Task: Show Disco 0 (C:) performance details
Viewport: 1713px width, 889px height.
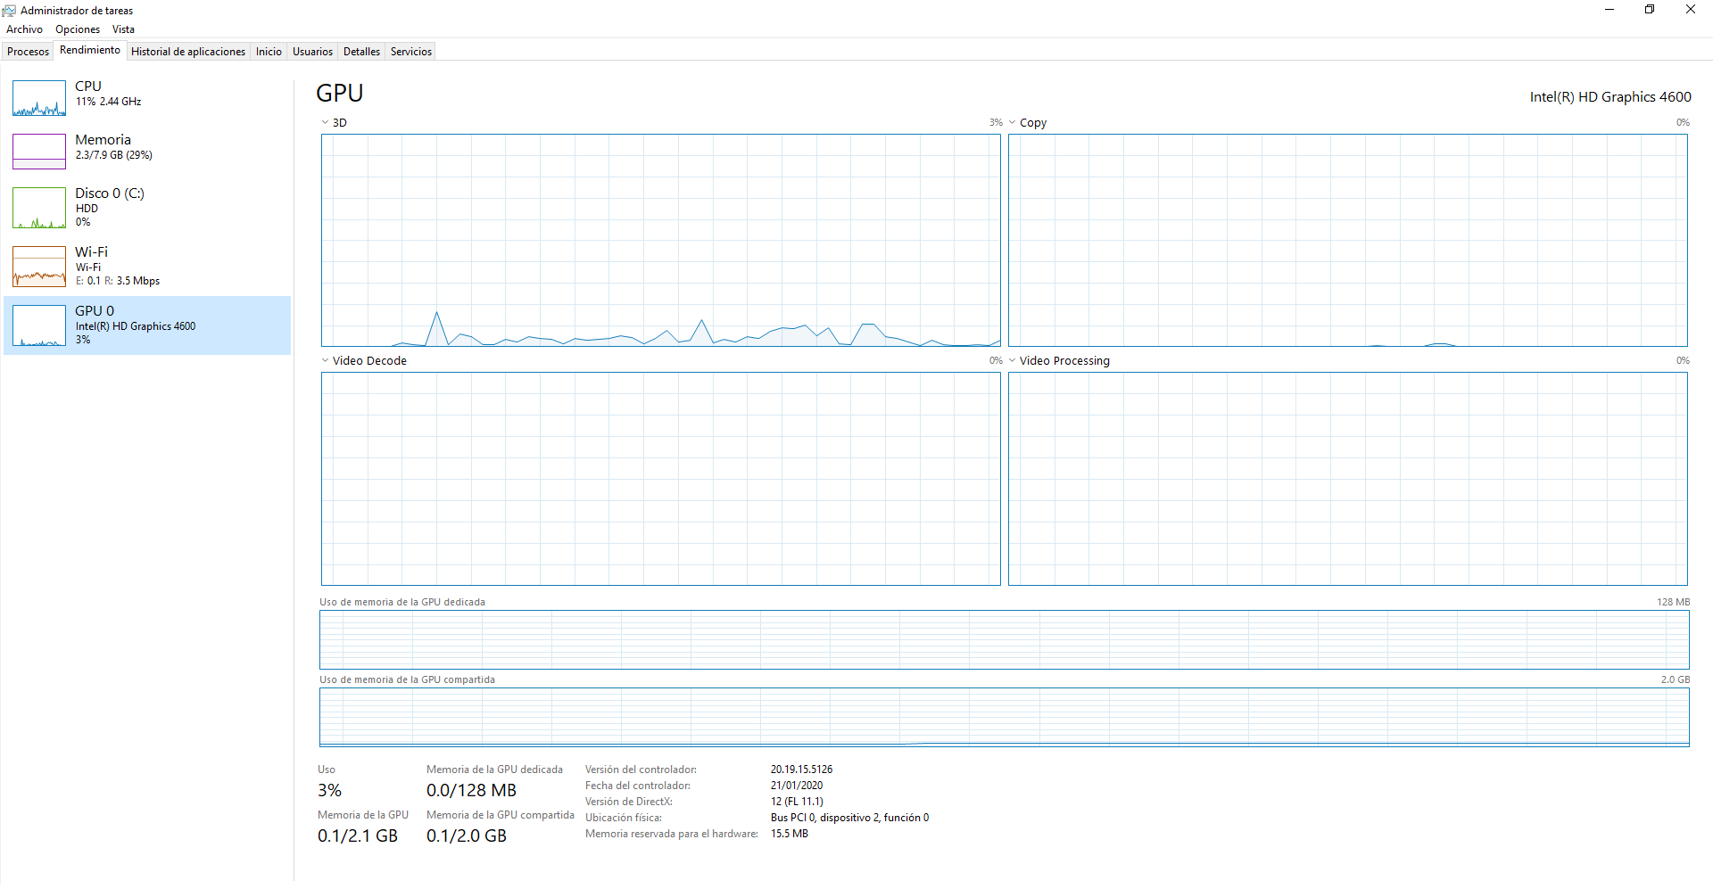Action: [147, 208]
